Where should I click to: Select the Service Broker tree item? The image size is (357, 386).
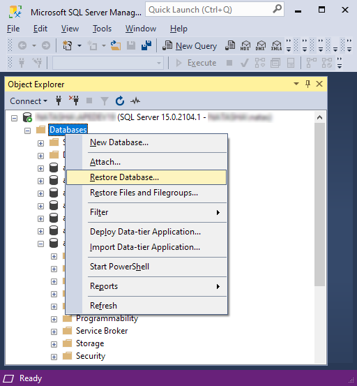coord(102,331)
